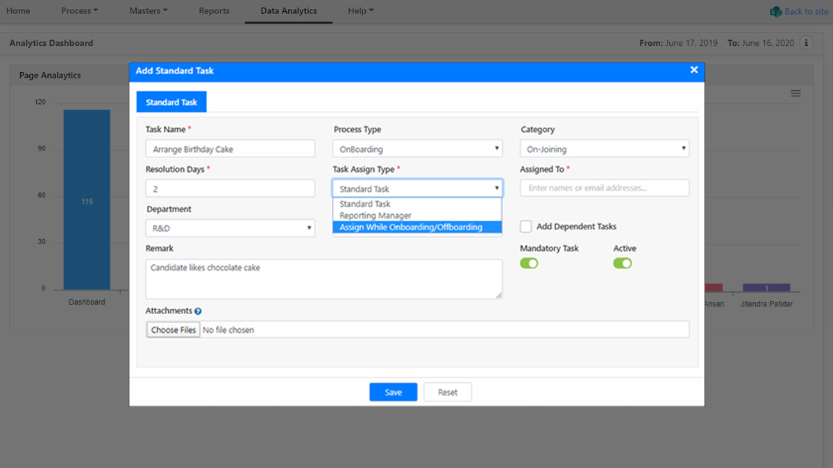
Task: Select the Standard Task tab
Action: [x=171, y=101]
